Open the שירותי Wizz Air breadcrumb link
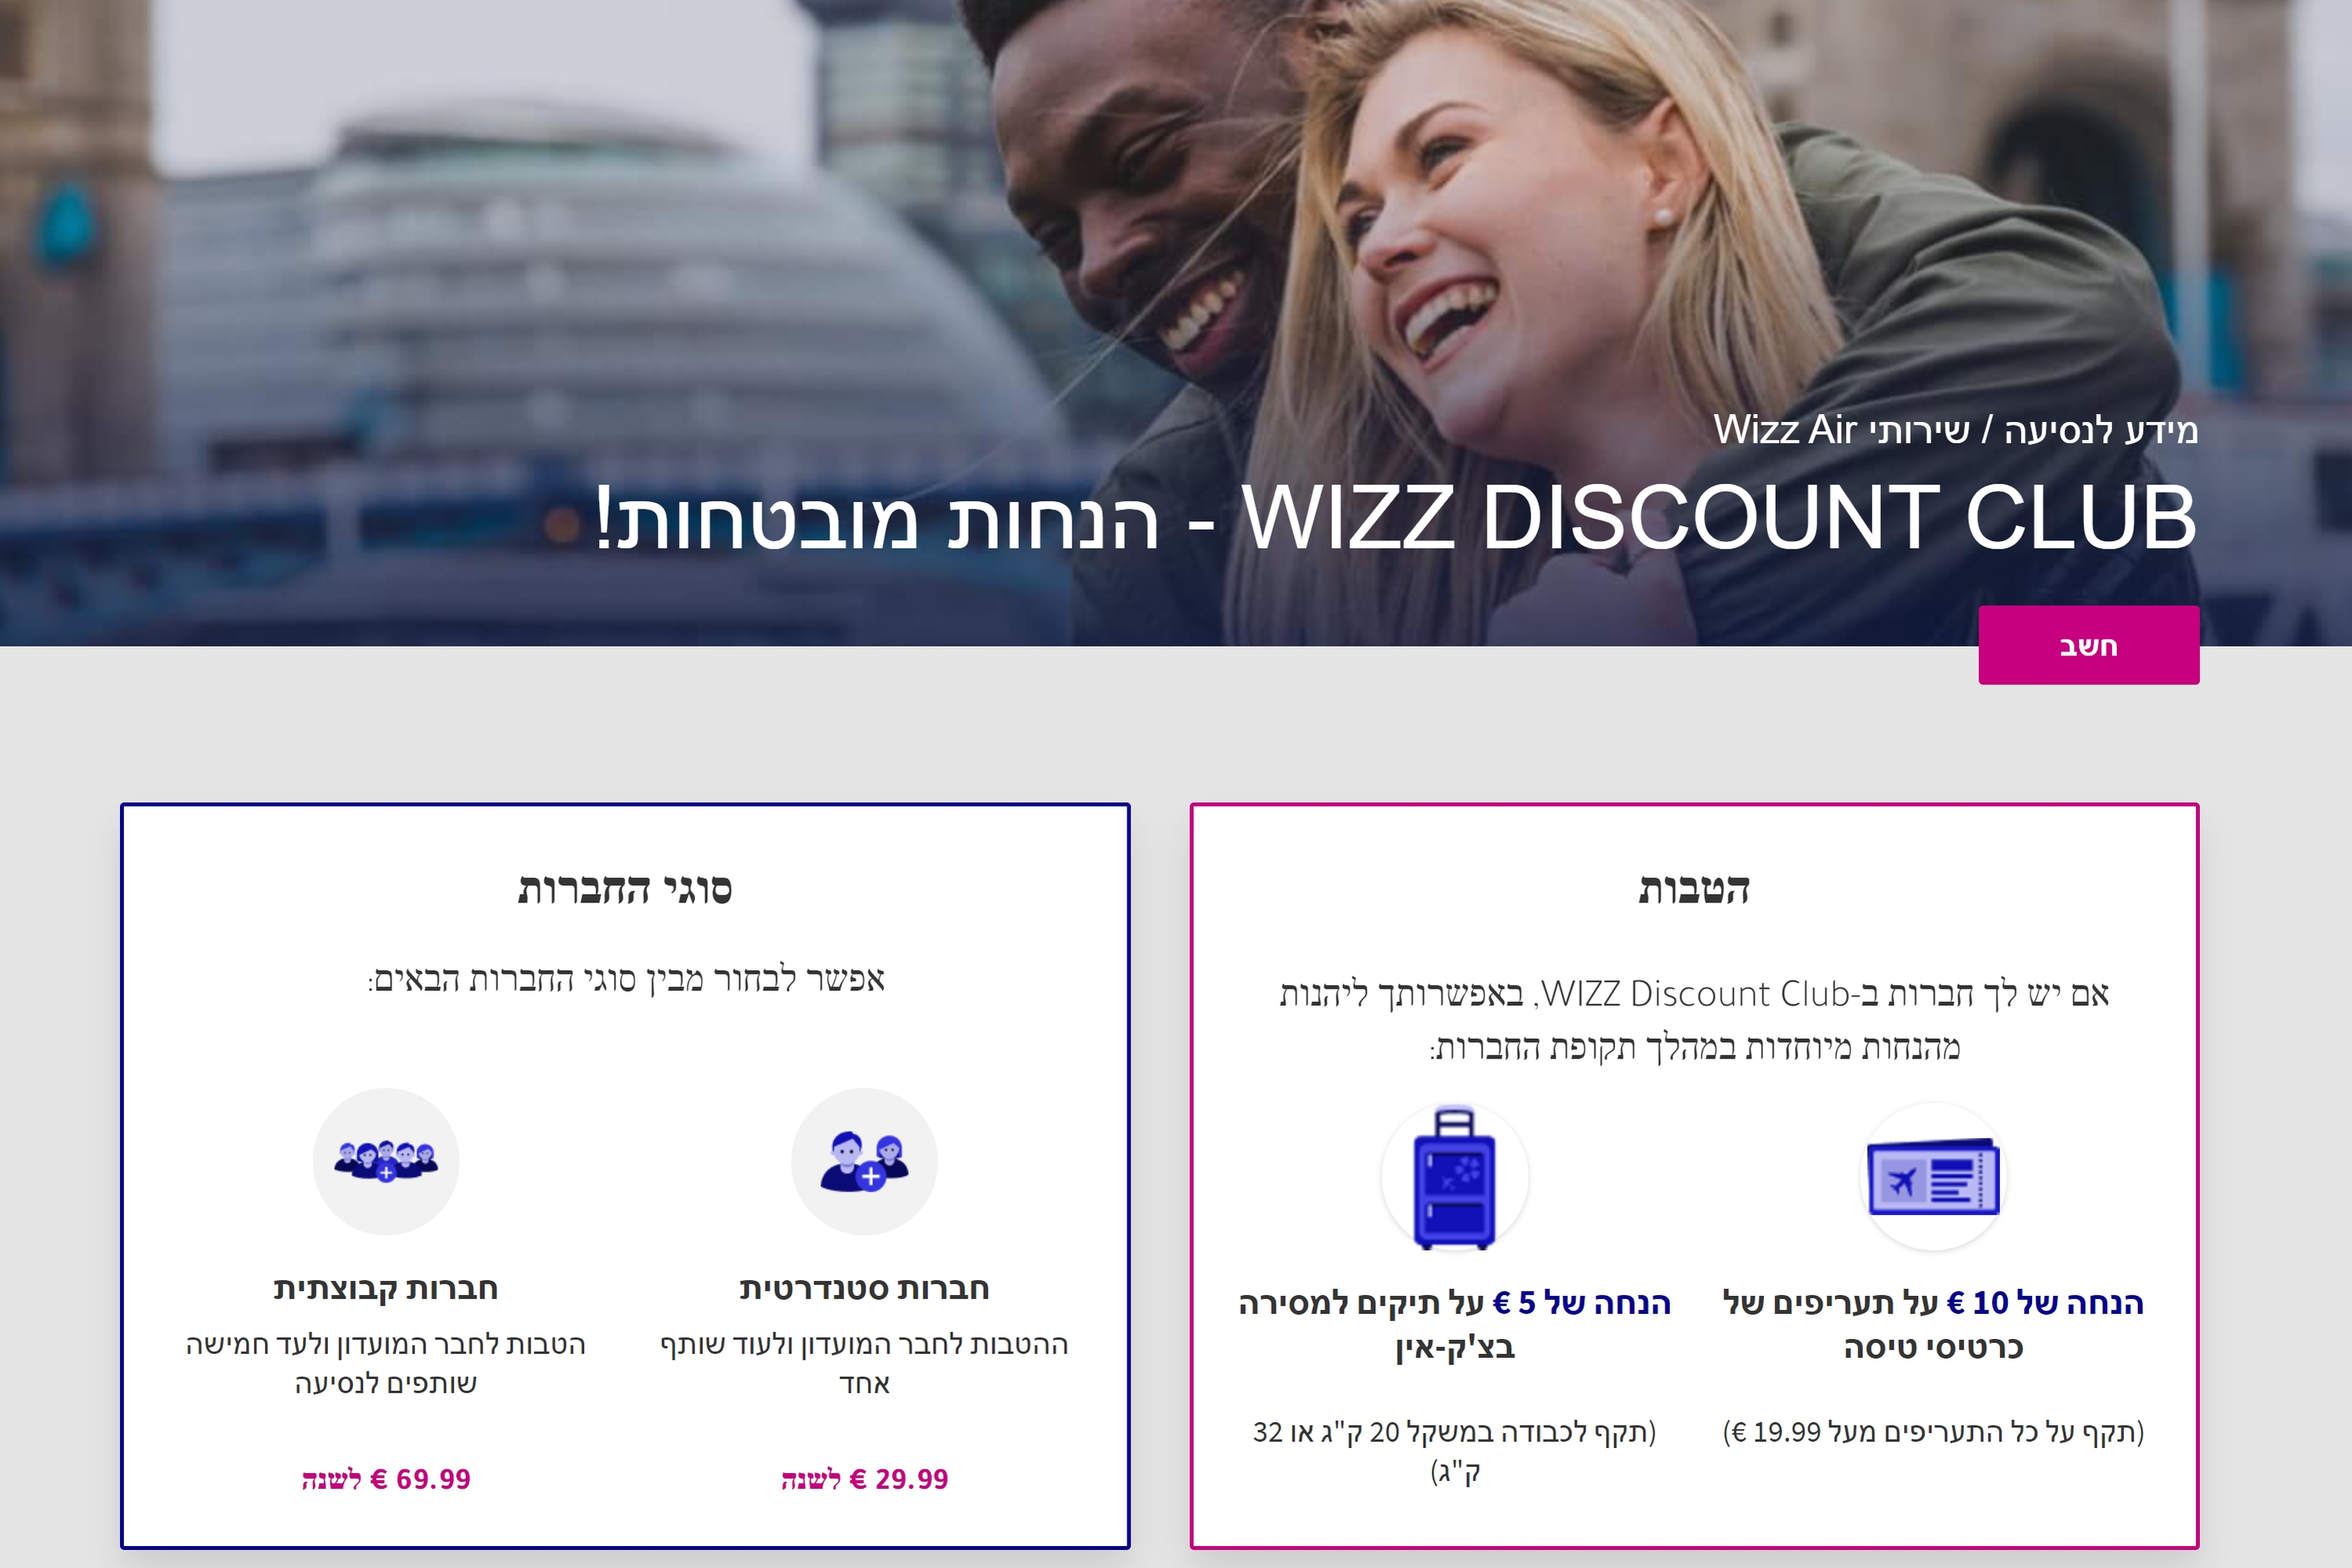 pyautogui.click(x=1841, y=430)
